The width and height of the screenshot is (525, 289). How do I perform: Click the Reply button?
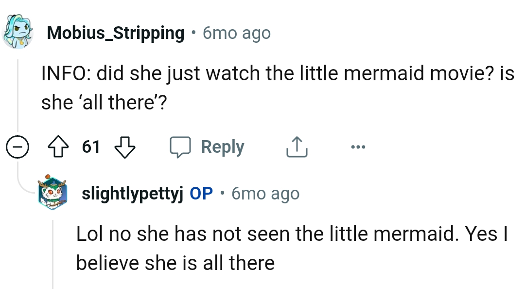tap(222, 146)
